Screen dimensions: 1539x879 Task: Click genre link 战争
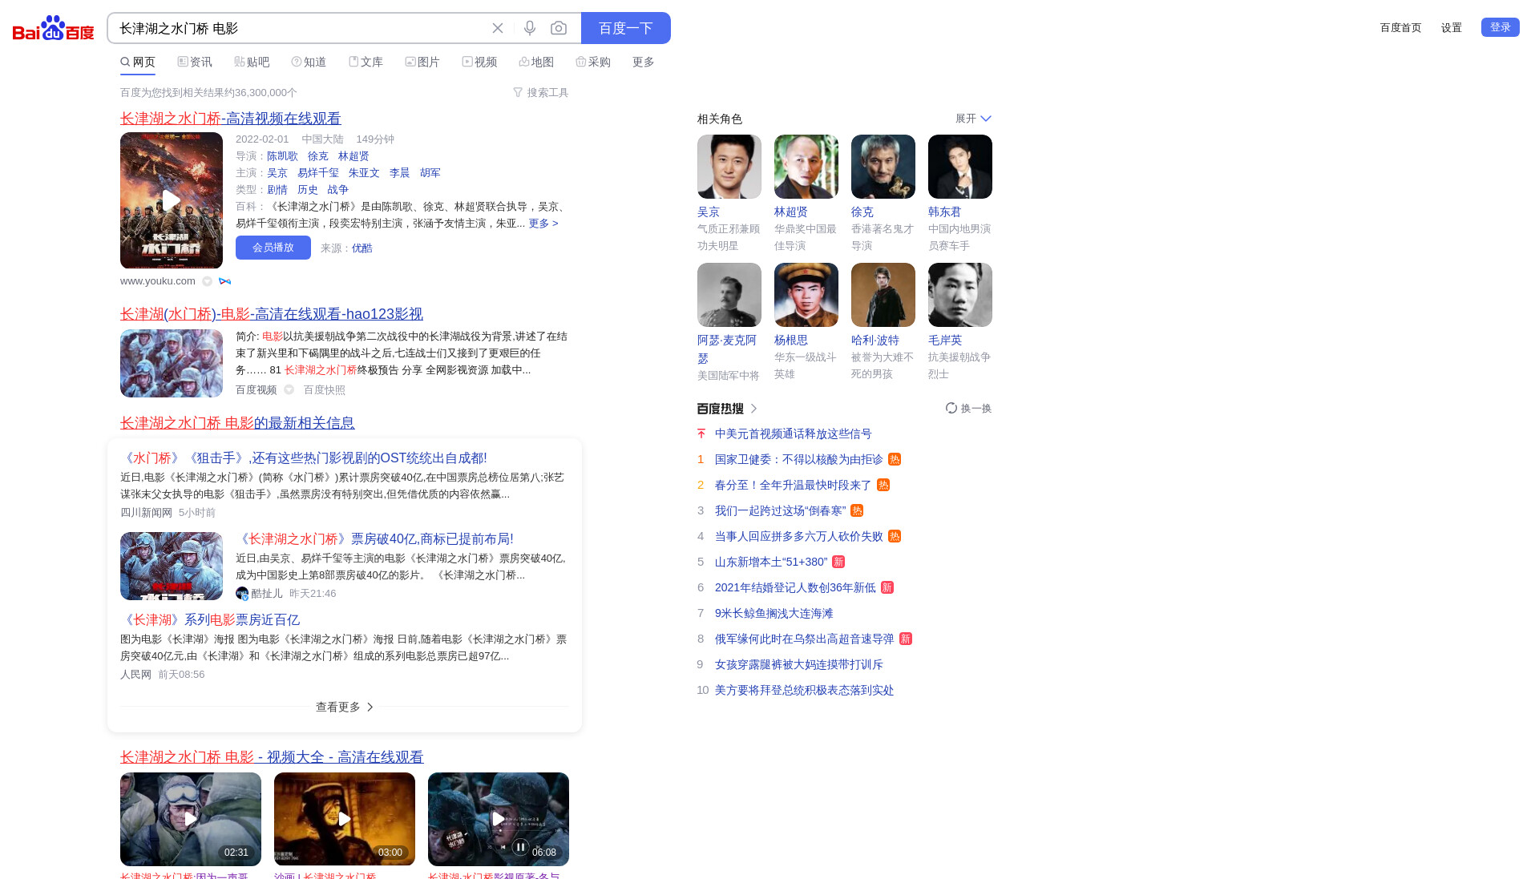coord(338,190)
